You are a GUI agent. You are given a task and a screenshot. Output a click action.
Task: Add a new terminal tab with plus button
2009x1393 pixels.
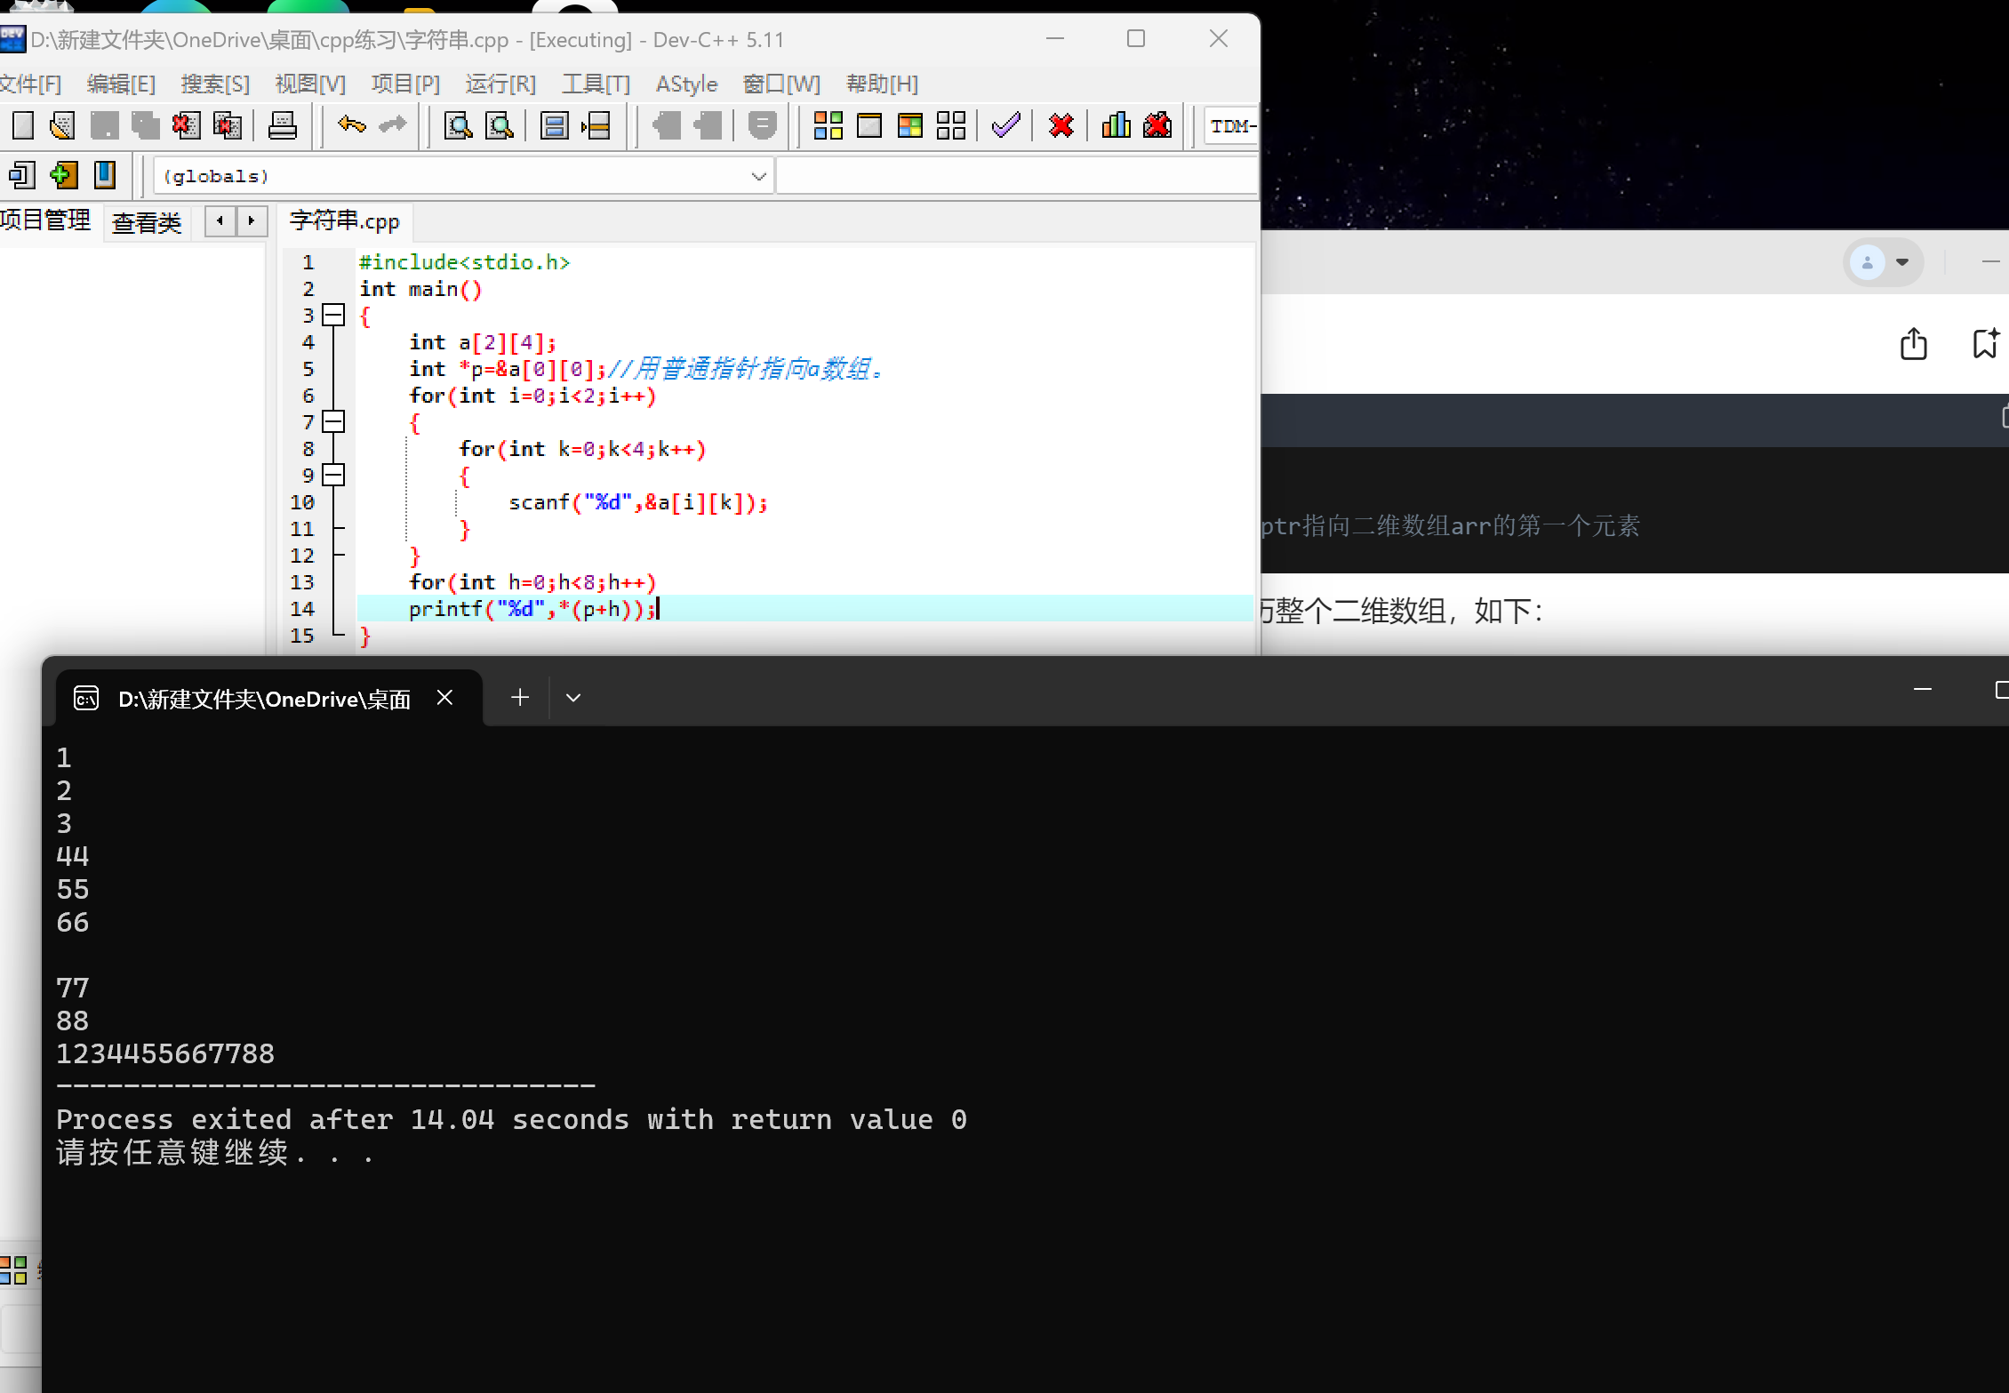point(520,698)
